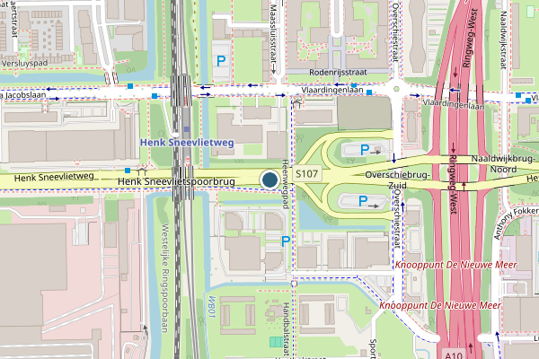The image size is (539, 359).
Task: Click the purple station square above the blue Henk Sneevlietweg label
Action: click(x=187, y=129)
